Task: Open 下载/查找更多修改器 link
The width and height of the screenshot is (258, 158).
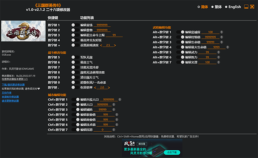Action: pyautogui.click(x=13, y=85)
